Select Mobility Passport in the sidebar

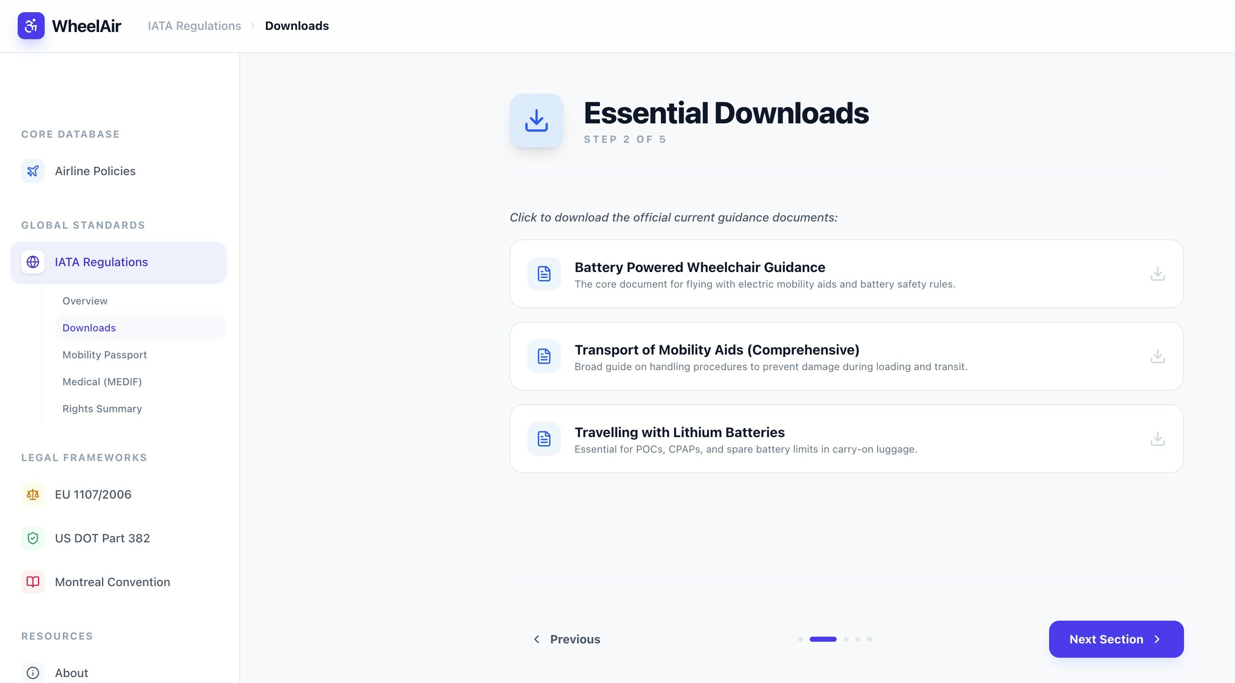(105, 355)
